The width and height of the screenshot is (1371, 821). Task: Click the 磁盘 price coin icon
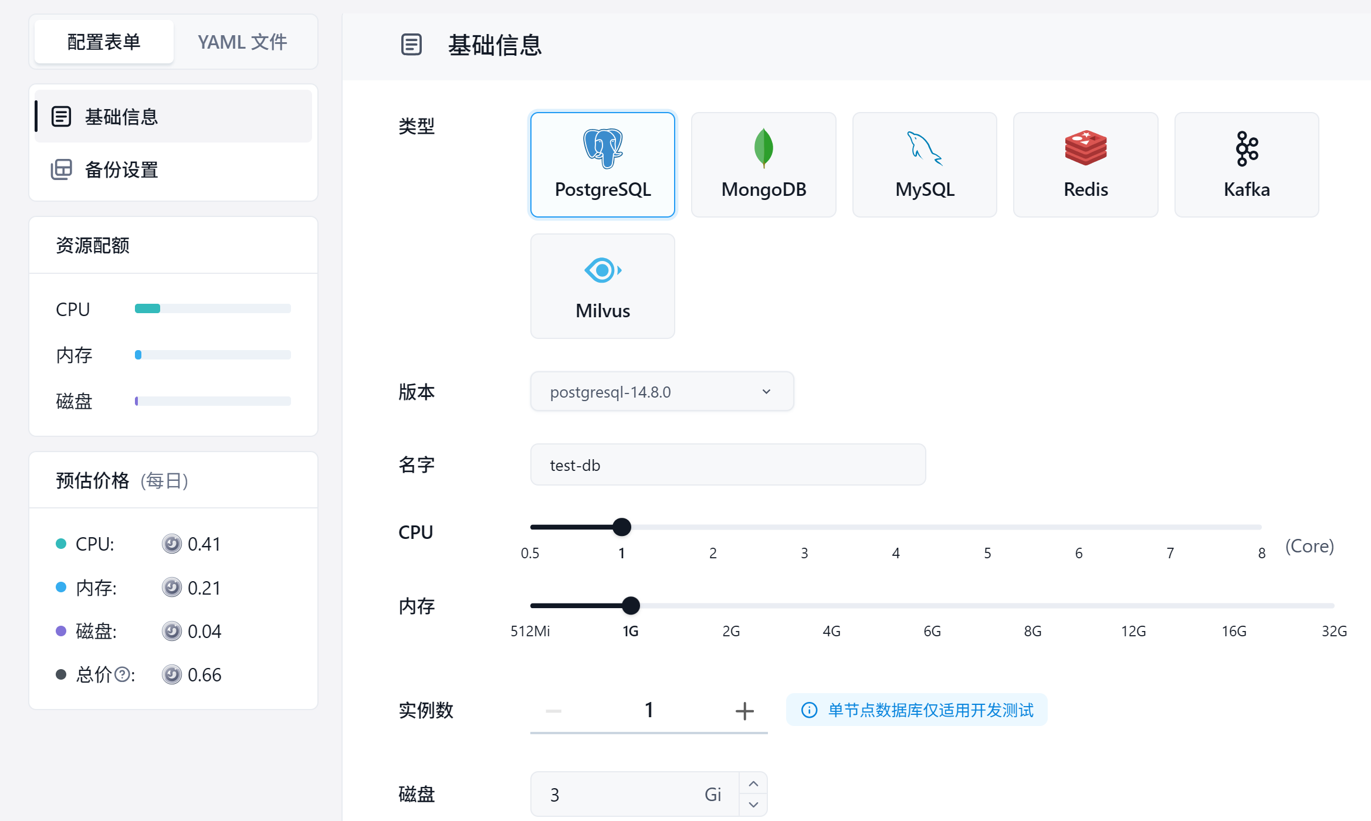tap(172, 631)
